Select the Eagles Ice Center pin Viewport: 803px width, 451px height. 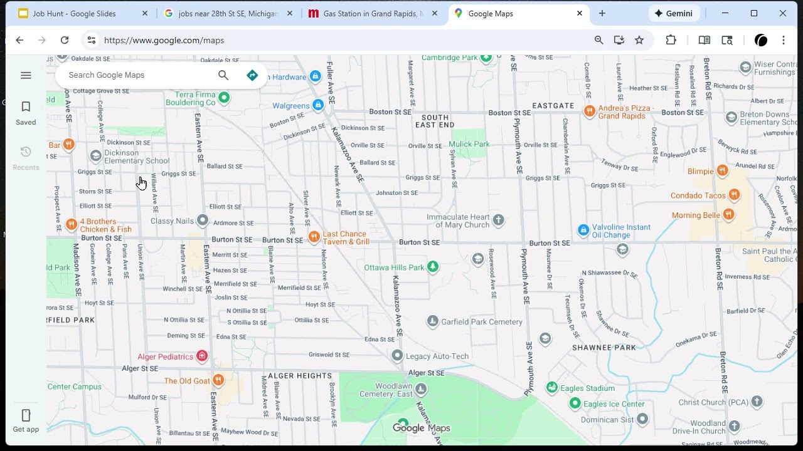[x=575, y=403]
